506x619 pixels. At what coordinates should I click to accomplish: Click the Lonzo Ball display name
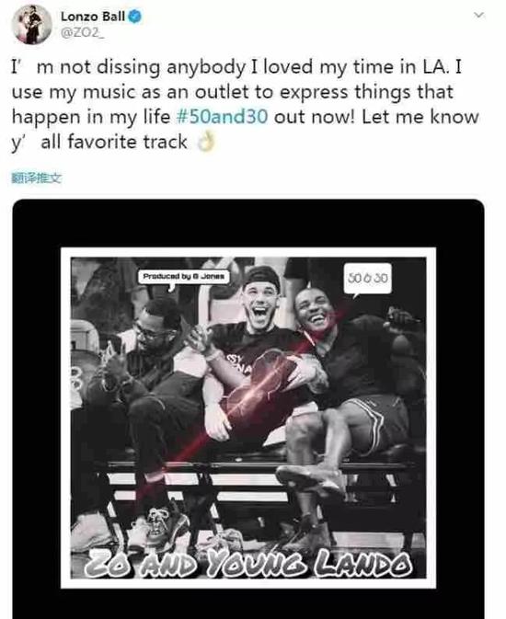[x=93, y=17]
